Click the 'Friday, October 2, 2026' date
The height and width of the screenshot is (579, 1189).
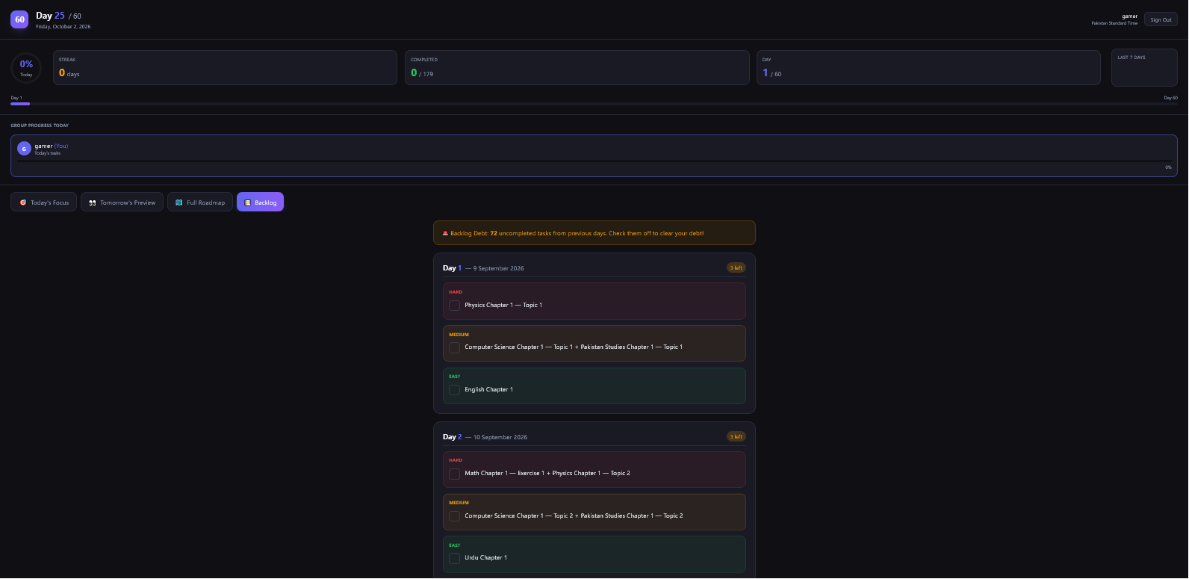[63, 27]
